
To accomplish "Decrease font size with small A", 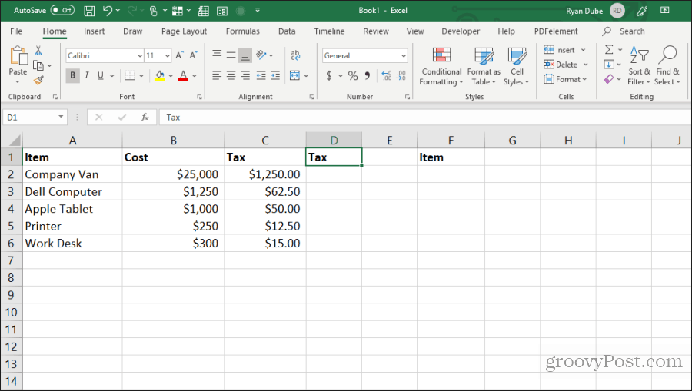I will pyautogui.click(x=194, y=55).
